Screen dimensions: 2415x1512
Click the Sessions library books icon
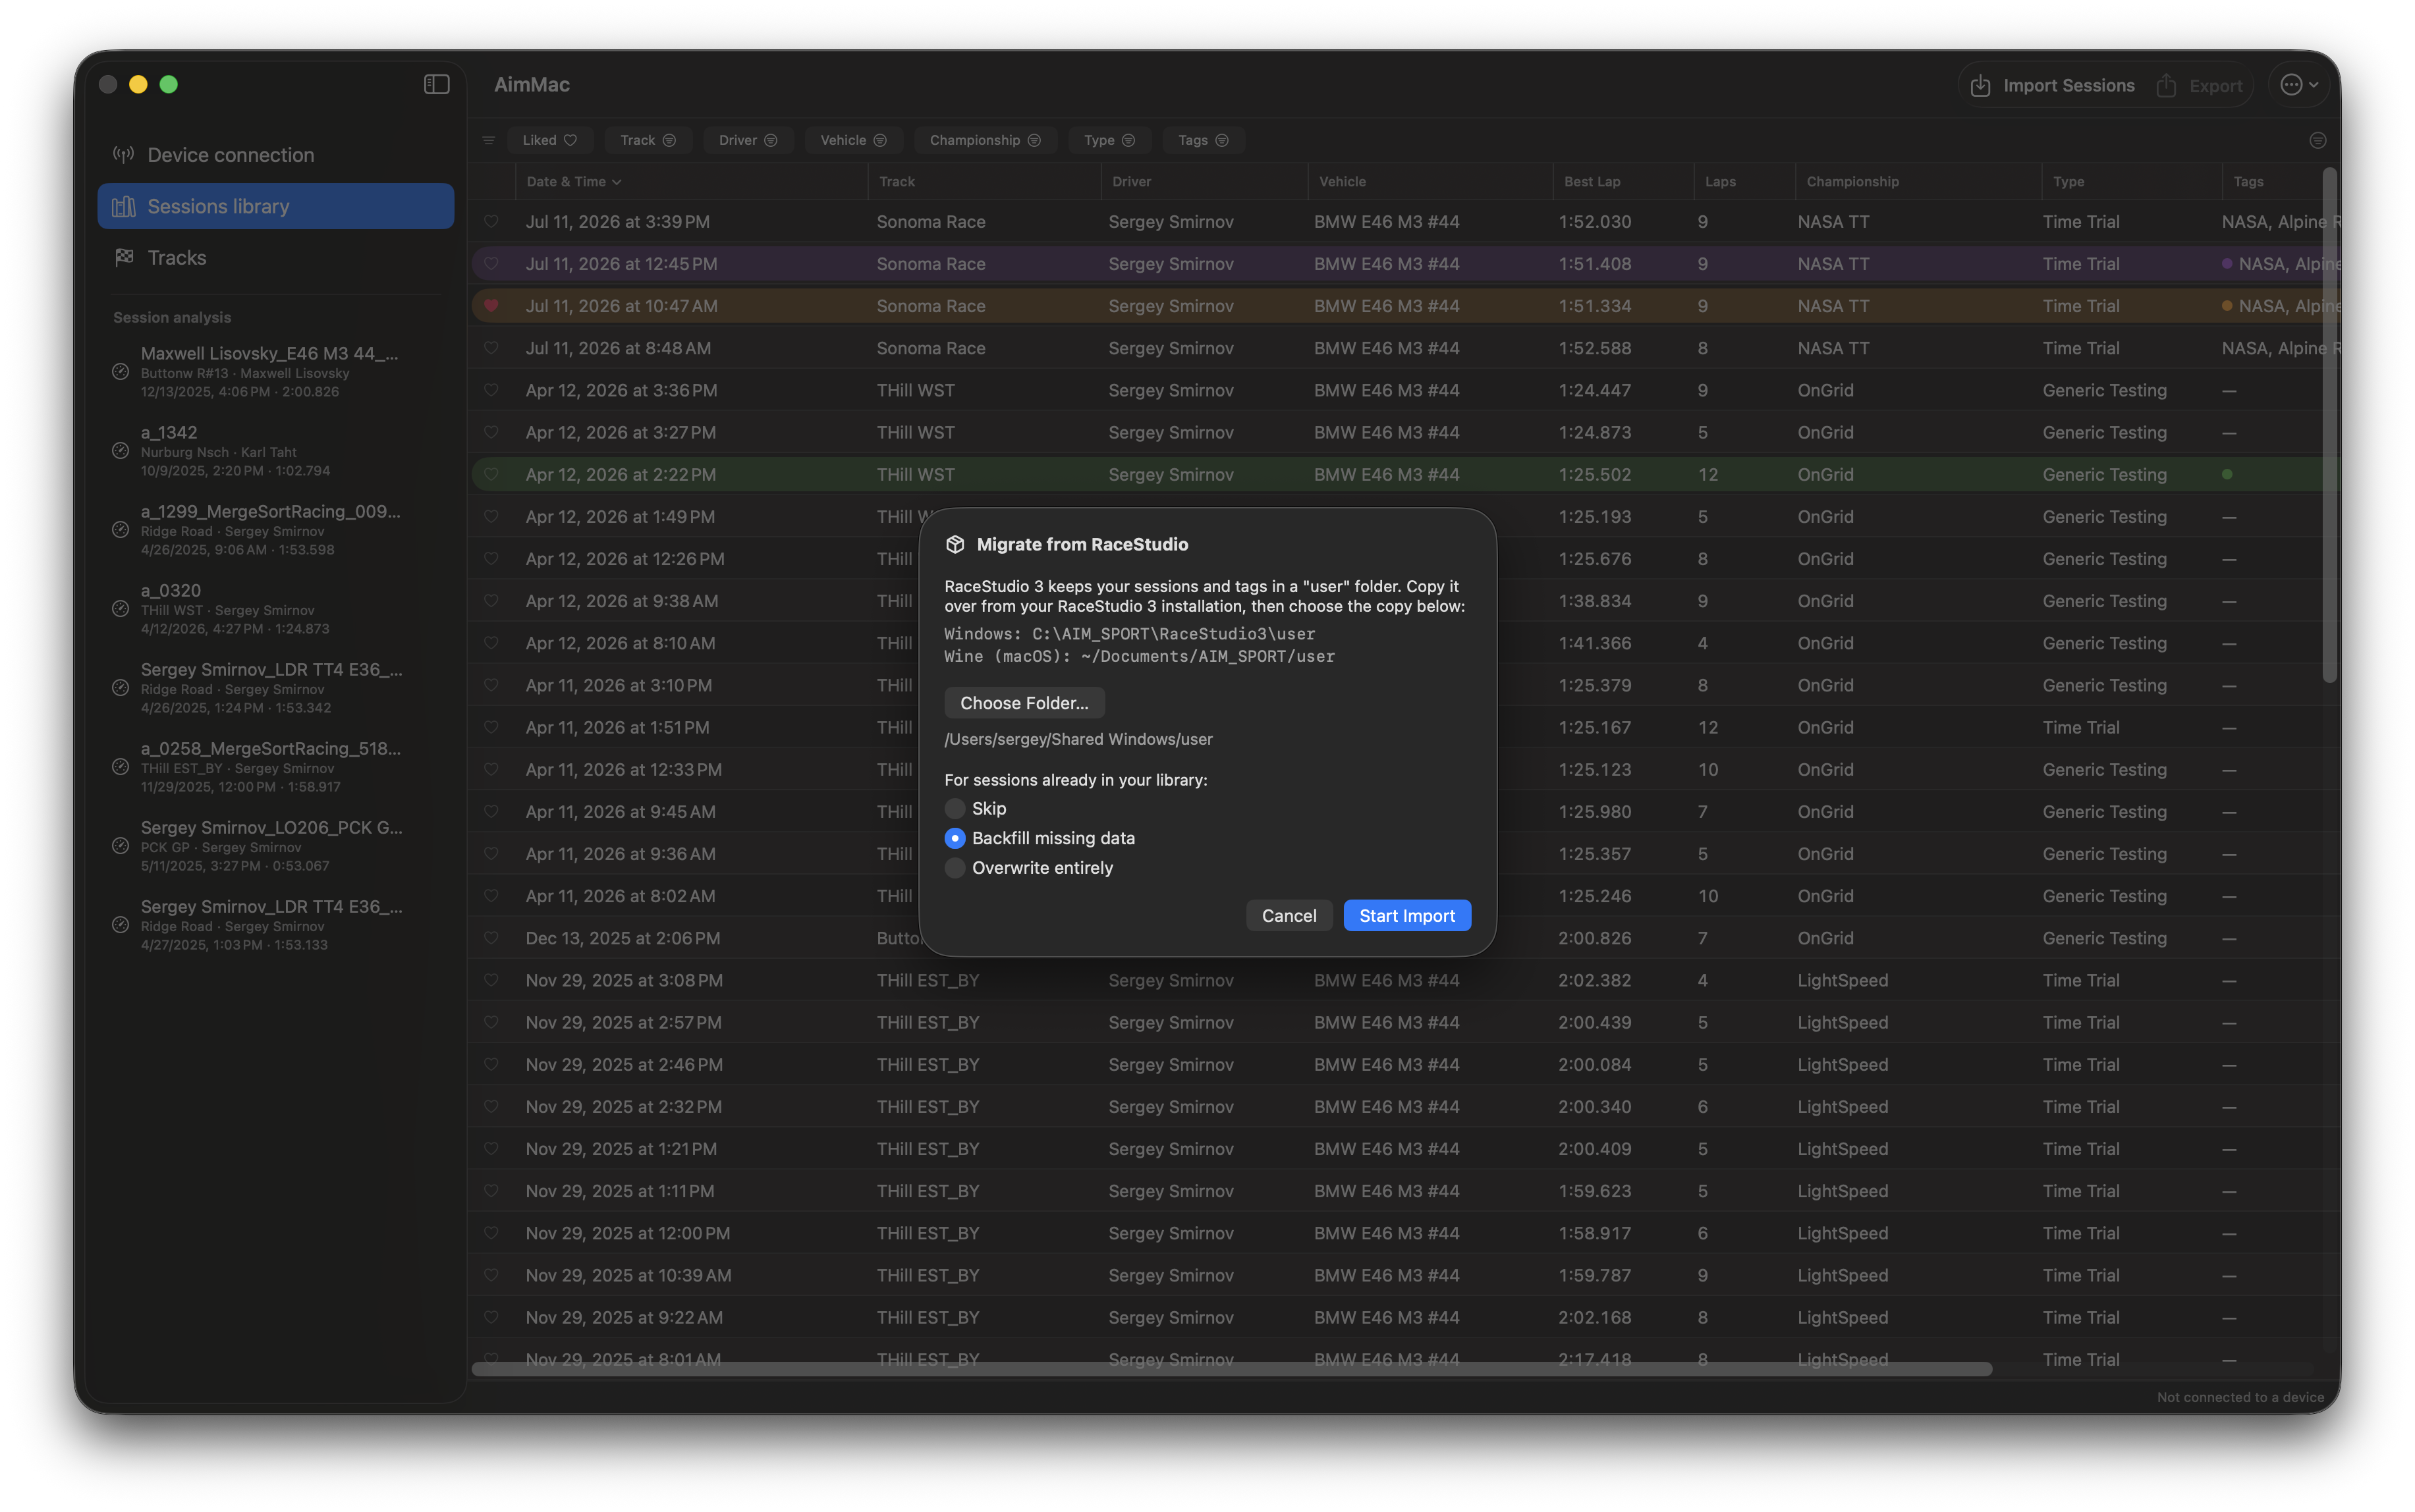coord(123,206)
